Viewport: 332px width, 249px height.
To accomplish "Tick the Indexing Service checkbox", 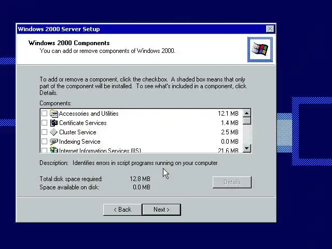I will (x=44, y=142).
